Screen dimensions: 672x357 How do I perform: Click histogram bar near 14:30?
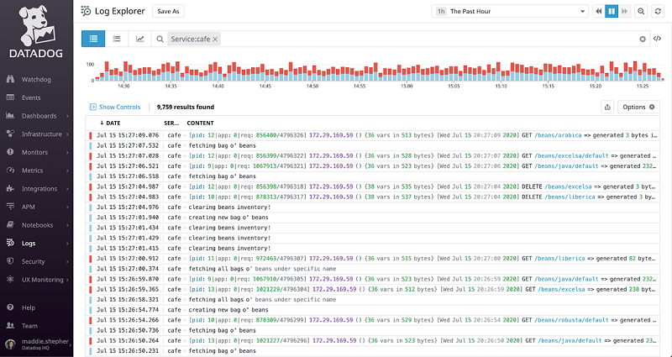125,71
